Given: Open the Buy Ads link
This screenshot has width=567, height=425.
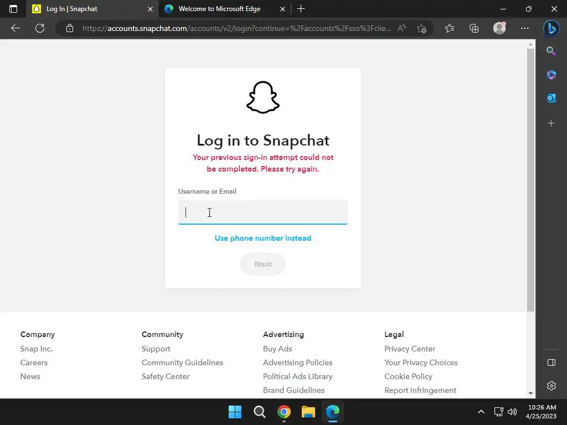Looking at the screenshot, I should click(x=277, y=349).
